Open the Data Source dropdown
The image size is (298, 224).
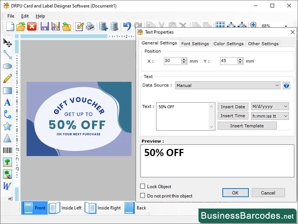[x=277, y=85]
